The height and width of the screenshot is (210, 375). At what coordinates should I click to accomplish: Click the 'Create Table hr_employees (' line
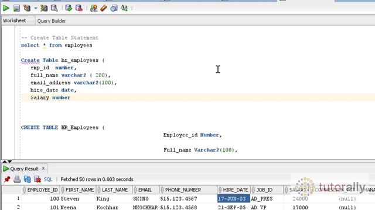point(63,60)
